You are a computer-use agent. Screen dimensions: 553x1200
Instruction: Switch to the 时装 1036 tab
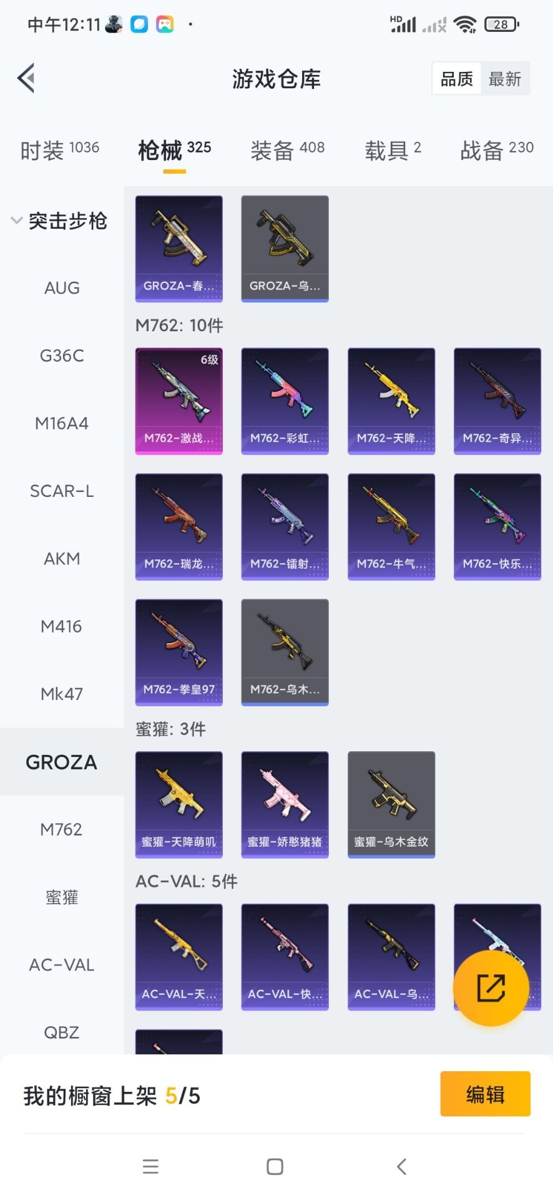click(x=60, y=150)
